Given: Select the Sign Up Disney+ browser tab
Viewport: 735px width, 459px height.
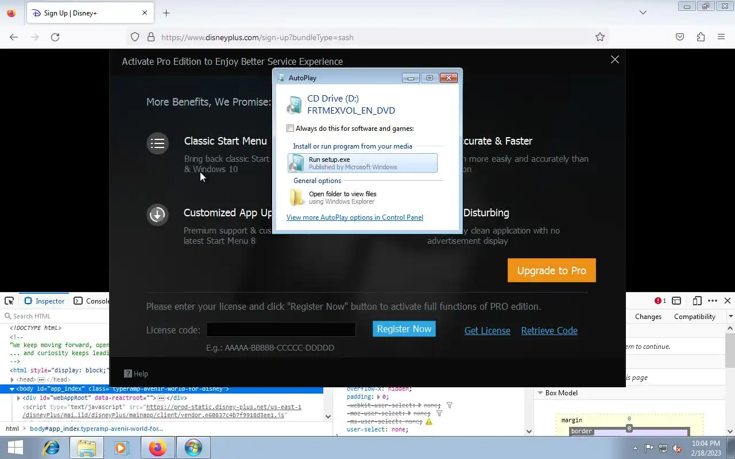Looking at the screenshot, I should [x=89, y=13].
